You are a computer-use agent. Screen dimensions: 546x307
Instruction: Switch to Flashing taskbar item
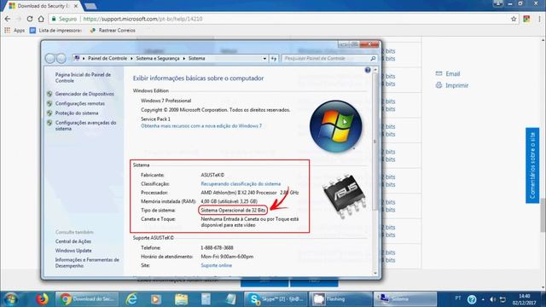point(340,299)
